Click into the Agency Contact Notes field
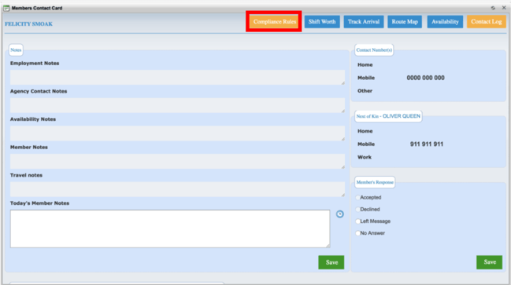 pyautogui.click(x=177, y=105)
